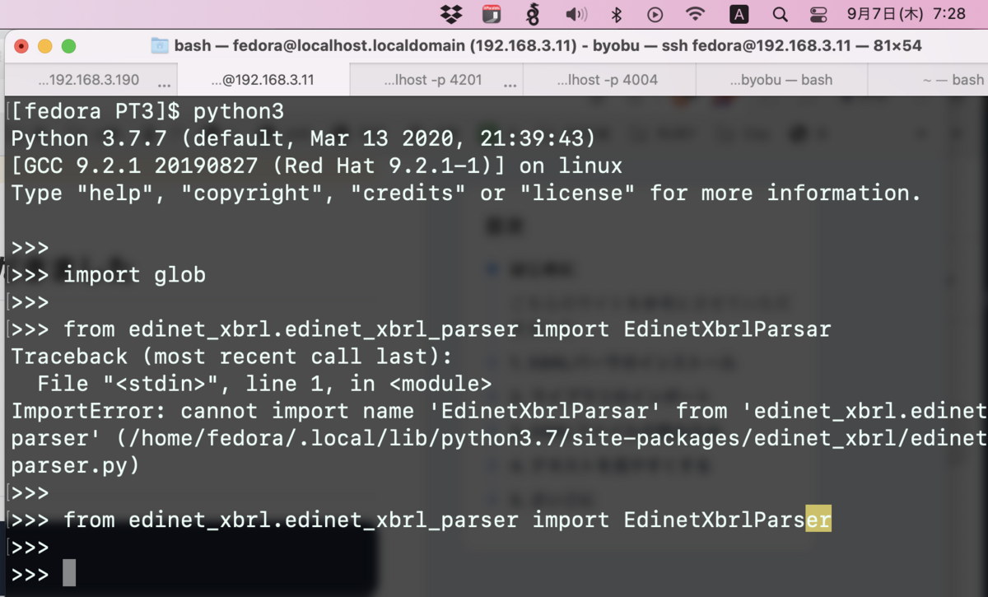Open Spotlight search
The image size is (988, 597).
779,14
